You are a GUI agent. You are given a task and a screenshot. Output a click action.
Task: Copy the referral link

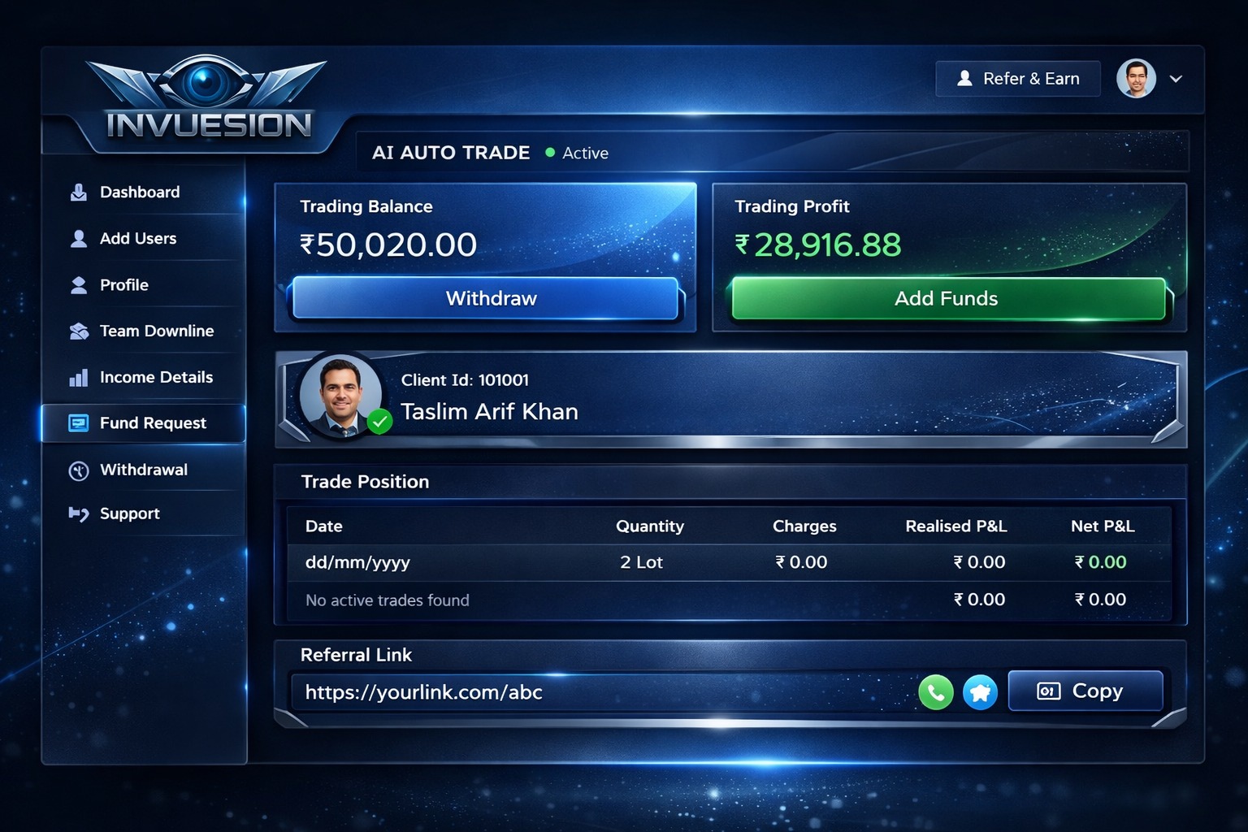pyautogui.click(x=1085, y=691)
